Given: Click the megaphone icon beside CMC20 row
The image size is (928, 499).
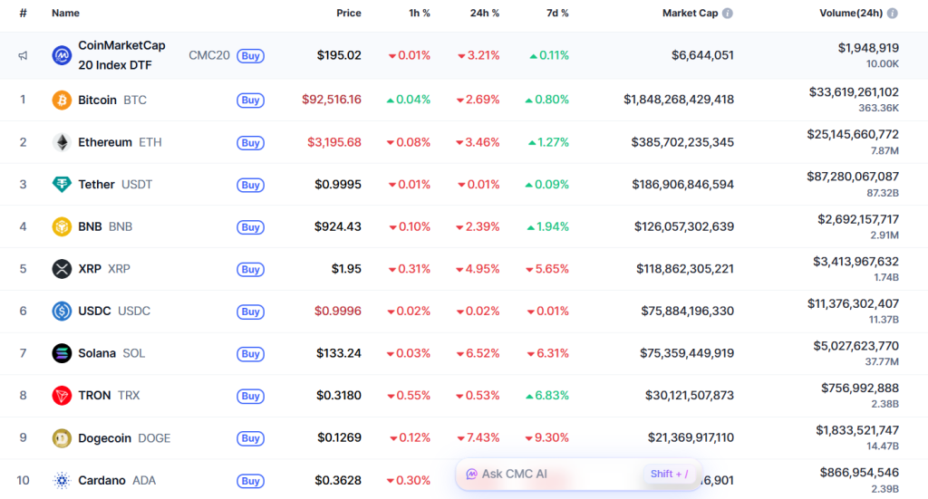Looking at the screenshot, I should [23, 55].
